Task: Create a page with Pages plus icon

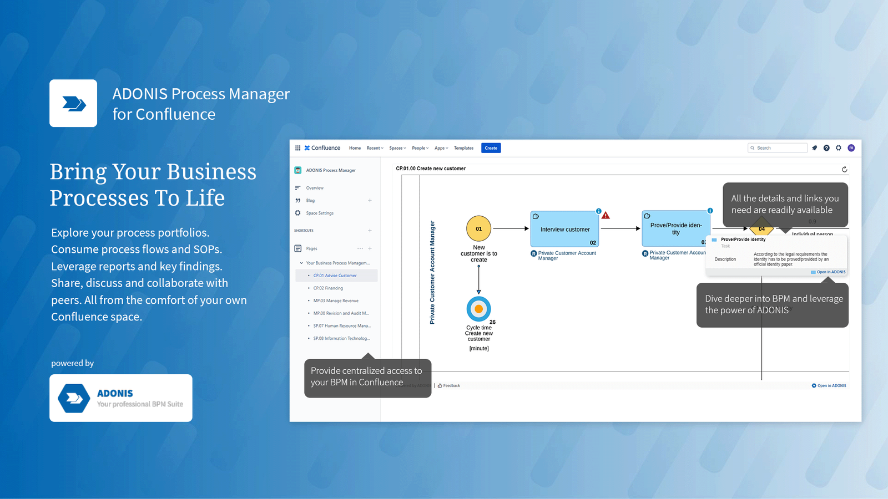Action: pos(370,248)
